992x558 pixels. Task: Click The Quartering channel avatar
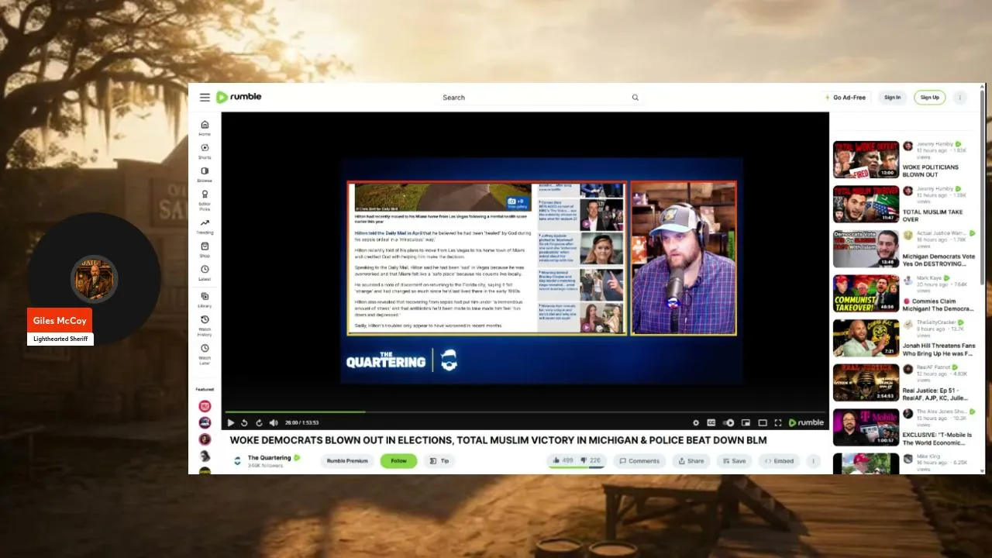pyautogui.click(x=237, y=461)
